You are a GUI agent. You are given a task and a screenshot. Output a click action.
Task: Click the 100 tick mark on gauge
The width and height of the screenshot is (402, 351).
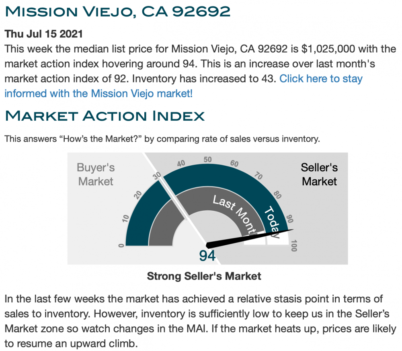coord(294,246)
